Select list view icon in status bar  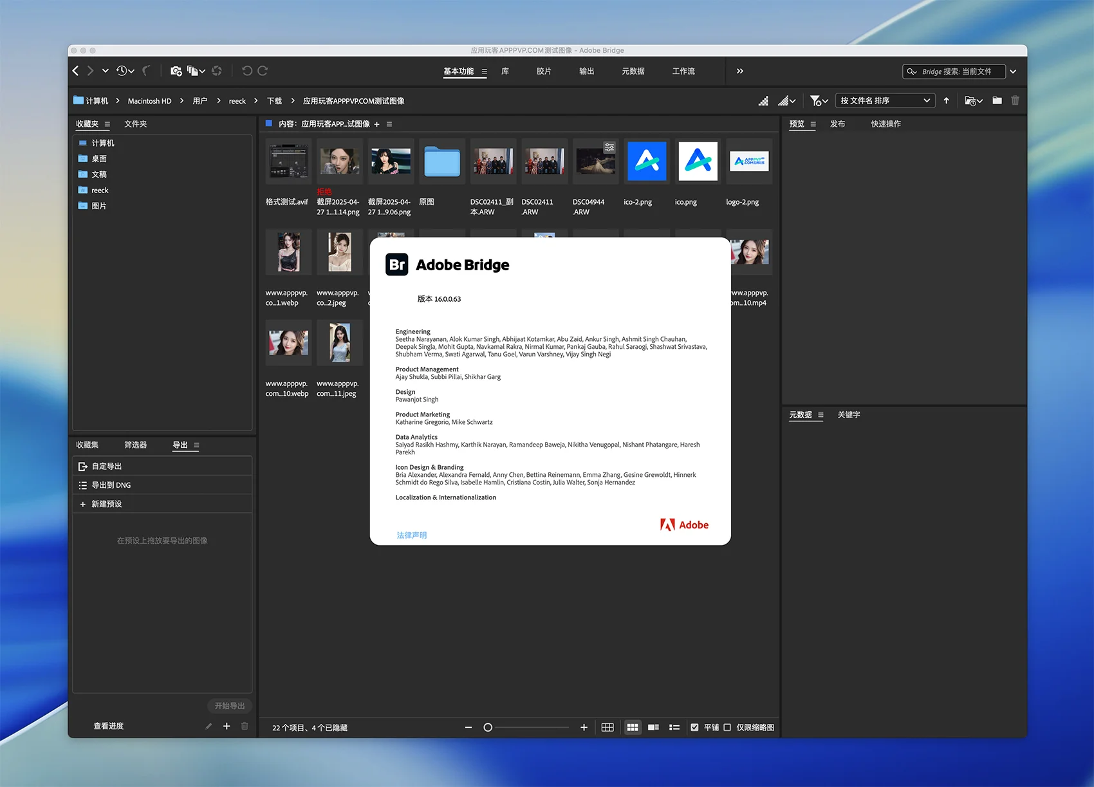674,727
